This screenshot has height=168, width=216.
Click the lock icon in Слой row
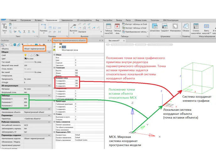click(x=31, y=55)
